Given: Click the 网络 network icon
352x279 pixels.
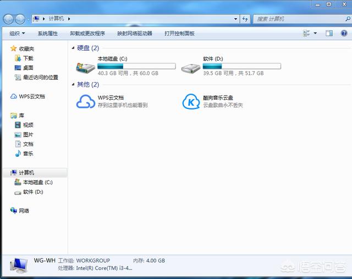Looking at the screenshot, I should [13, 210].
